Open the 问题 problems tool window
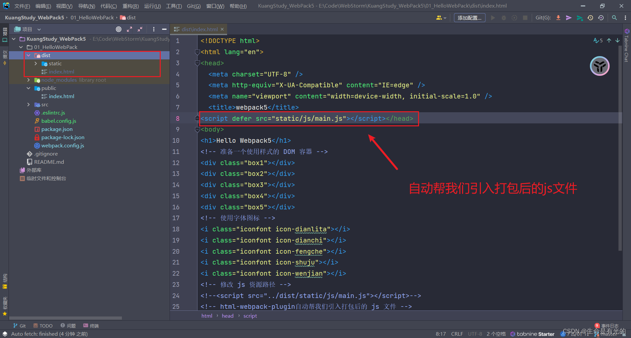This screenshot has height=338, width=631. pyautogui.click(x=68, y=326)
